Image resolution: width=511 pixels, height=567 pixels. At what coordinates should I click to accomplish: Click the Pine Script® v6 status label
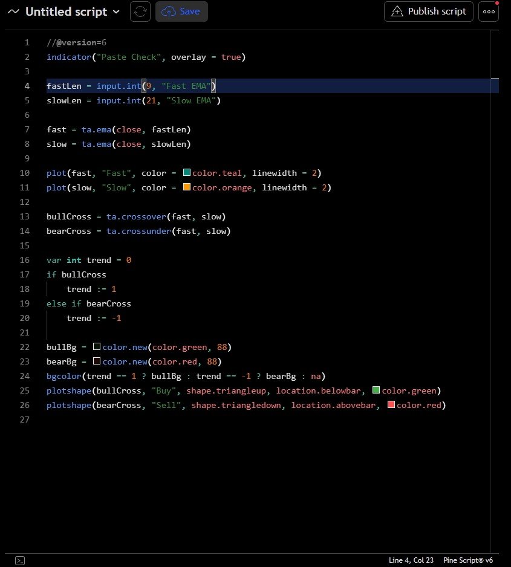468,560
